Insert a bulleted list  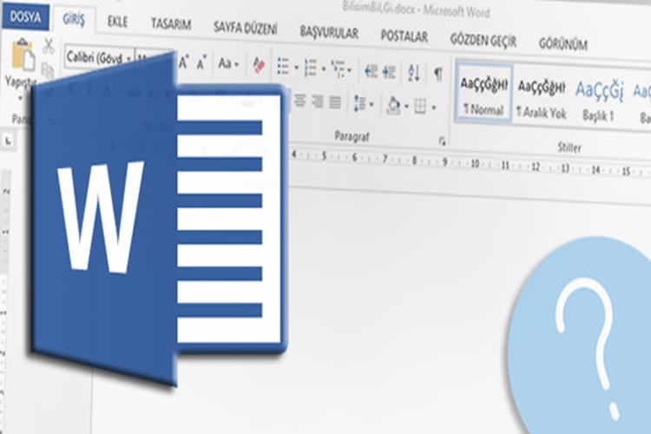pos(282,66)
